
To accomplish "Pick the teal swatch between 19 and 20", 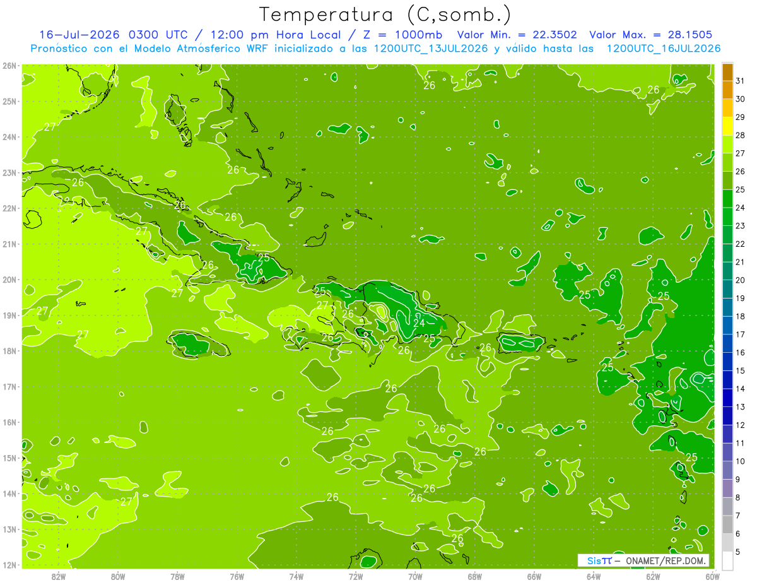I will pos(727,289).
